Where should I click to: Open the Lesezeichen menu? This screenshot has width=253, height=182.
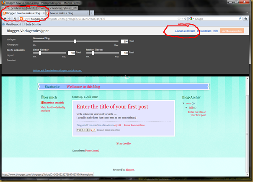pos(54,8)
